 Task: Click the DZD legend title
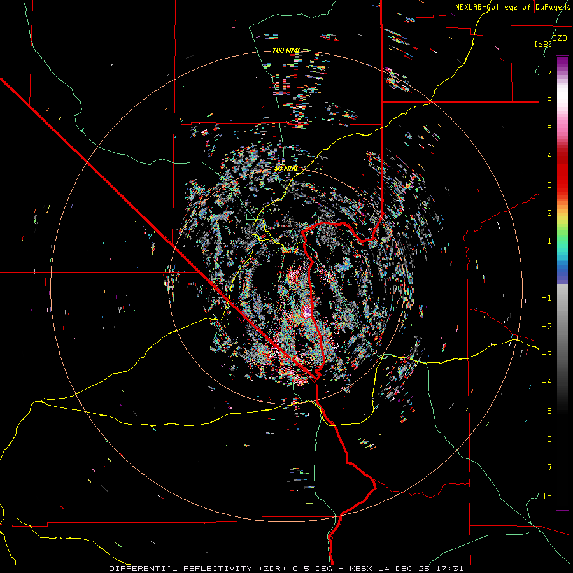(x=560, y=38)
